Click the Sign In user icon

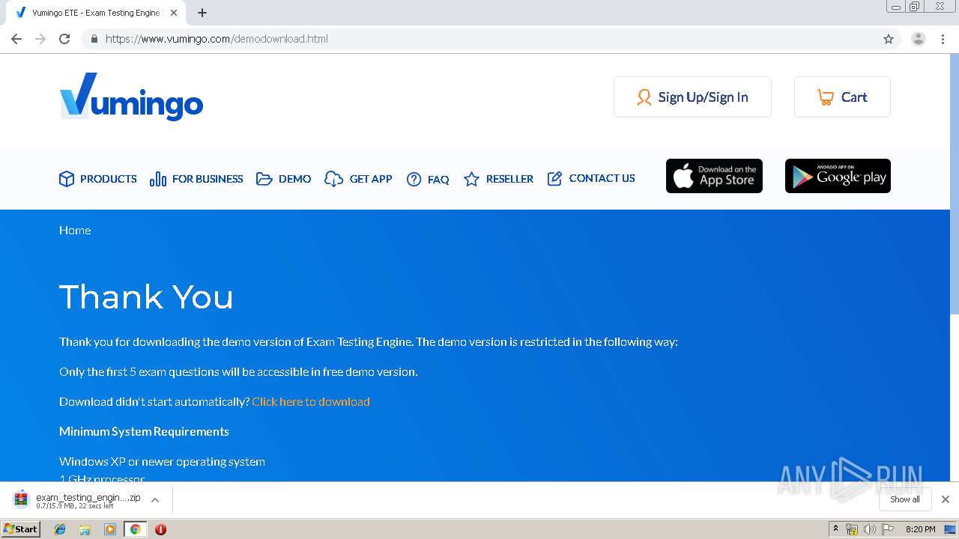(x=644, y=97)
